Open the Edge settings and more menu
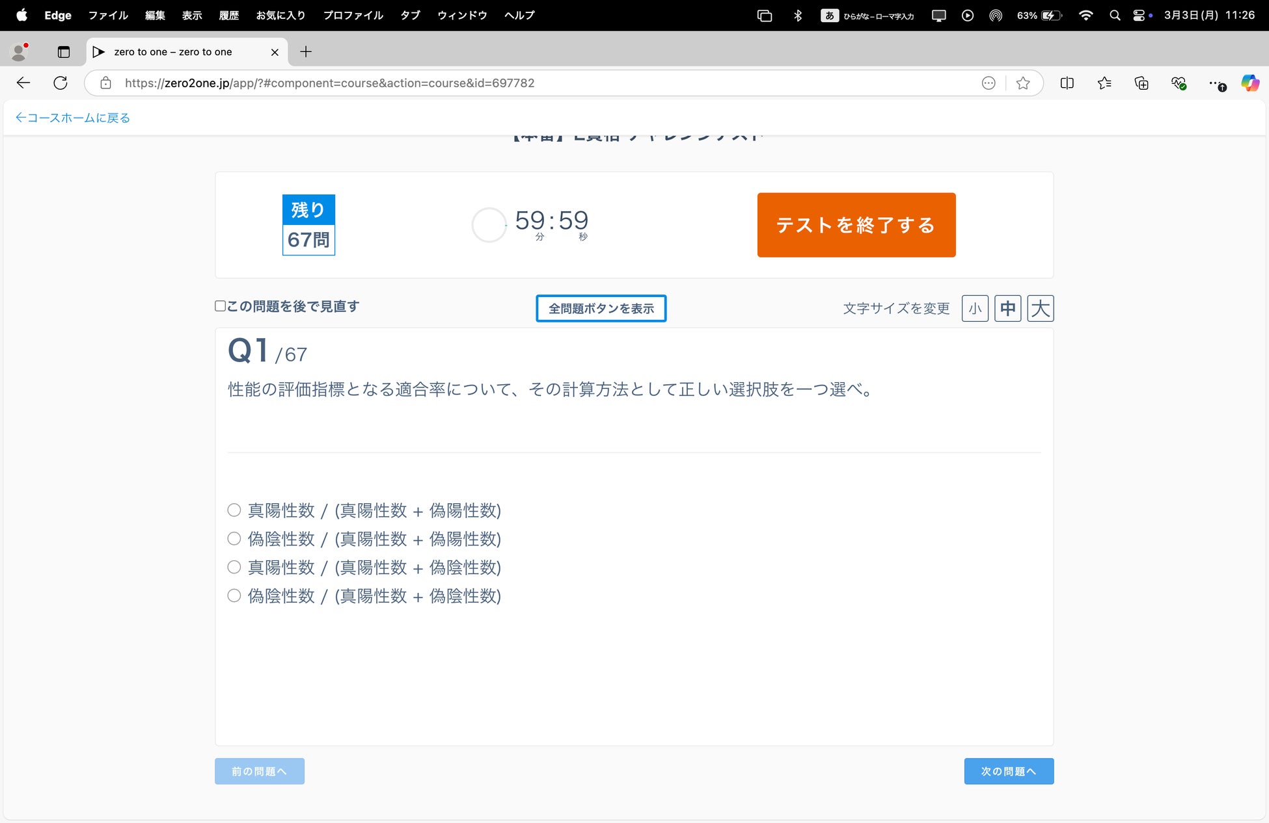Image resolution: width=1269 pixels, height=823 pixels. tap(1214, 83)
